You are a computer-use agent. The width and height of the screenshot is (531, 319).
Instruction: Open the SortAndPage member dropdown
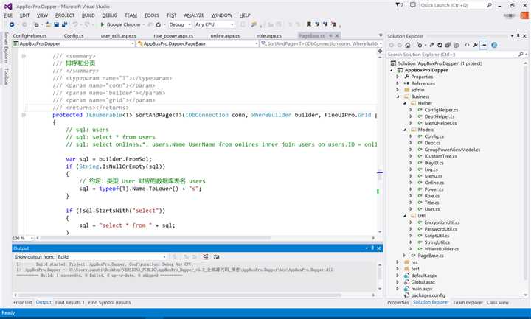coord(322,43)
